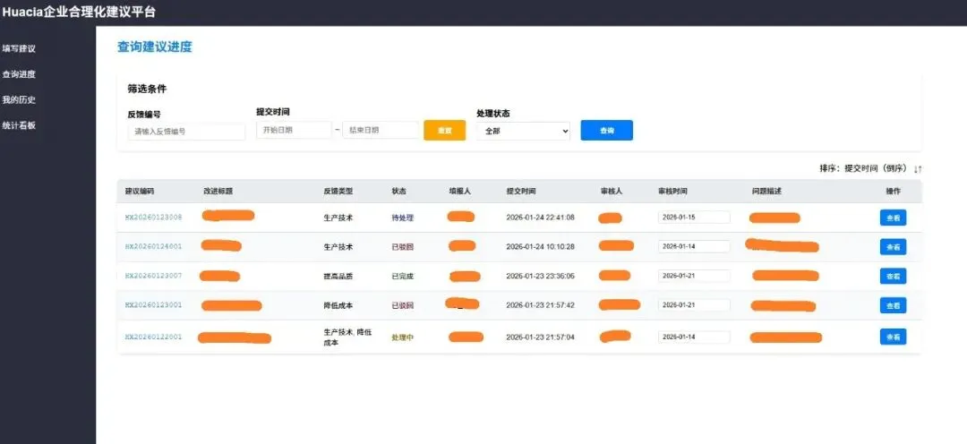This screenshot has width=967, height=444.
Task: Focus the 反馈编号 input field
Action: click(x=187, y=132)
